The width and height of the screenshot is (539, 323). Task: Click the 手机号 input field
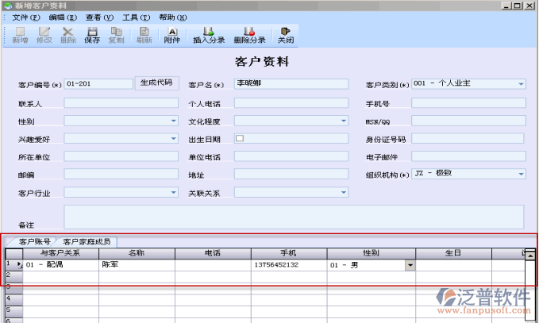coord(467,103)
